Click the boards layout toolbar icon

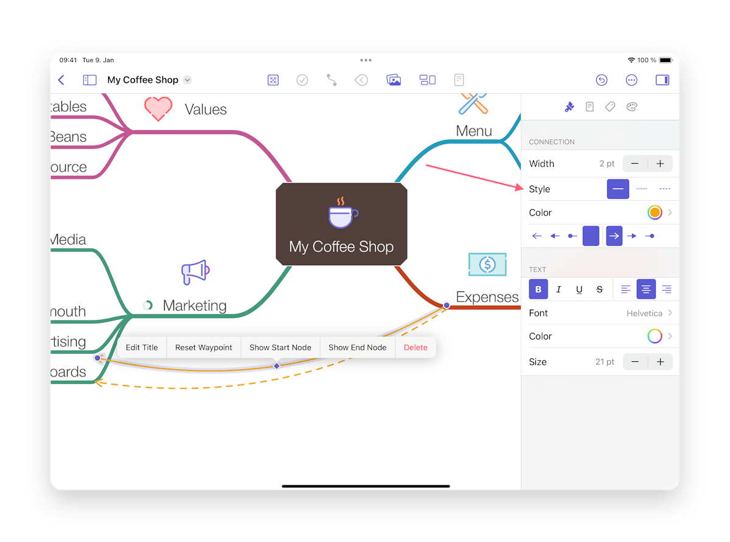point(428,80)
